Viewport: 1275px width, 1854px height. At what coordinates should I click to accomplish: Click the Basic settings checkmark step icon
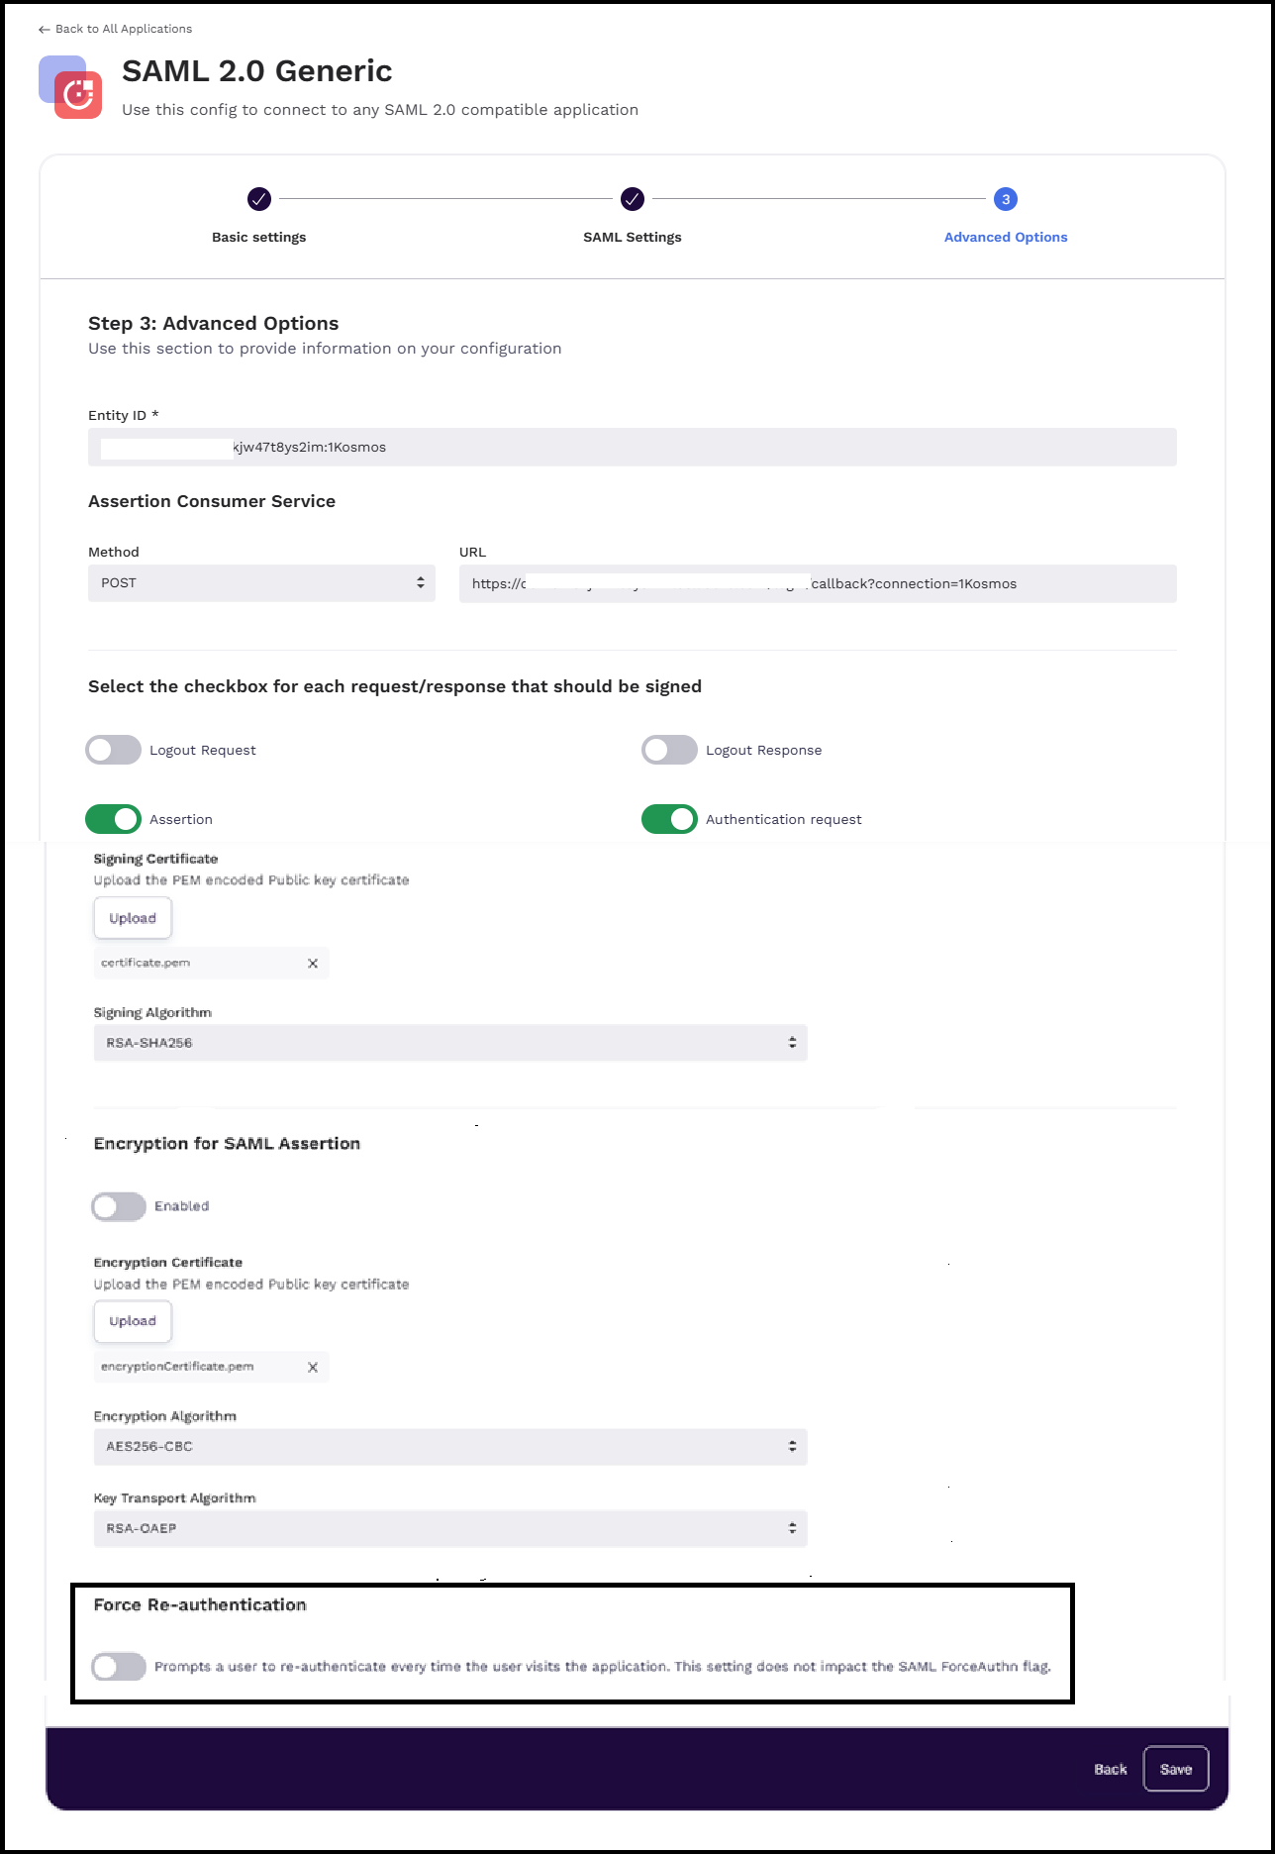coord(258,199)
